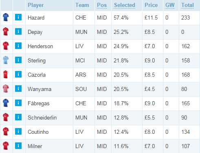
Task: Select player name Schneiderlin
Action: click(x=42, y=118)
